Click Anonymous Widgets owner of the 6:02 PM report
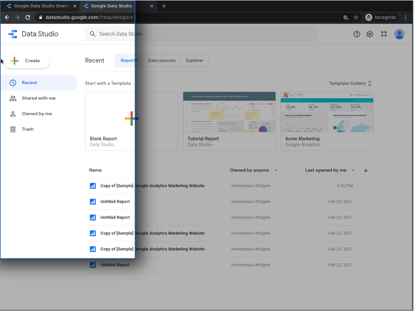Screen dimensions: 414x311 click(x=251, y=186)
